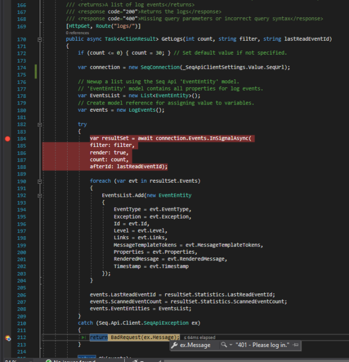Click the 'render: true' argument line
The width and height of the screenshot is (349, 362).
coord(109,153)
